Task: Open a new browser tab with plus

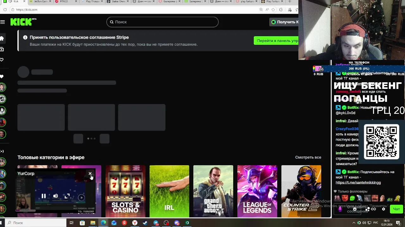Action: [290, 2]
